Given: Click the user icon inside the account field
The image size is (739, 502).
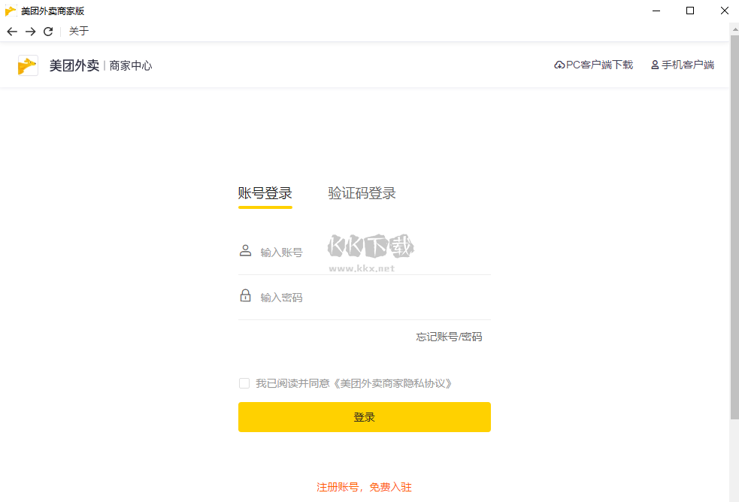Looking at the screenshot, I should point(245,250).
